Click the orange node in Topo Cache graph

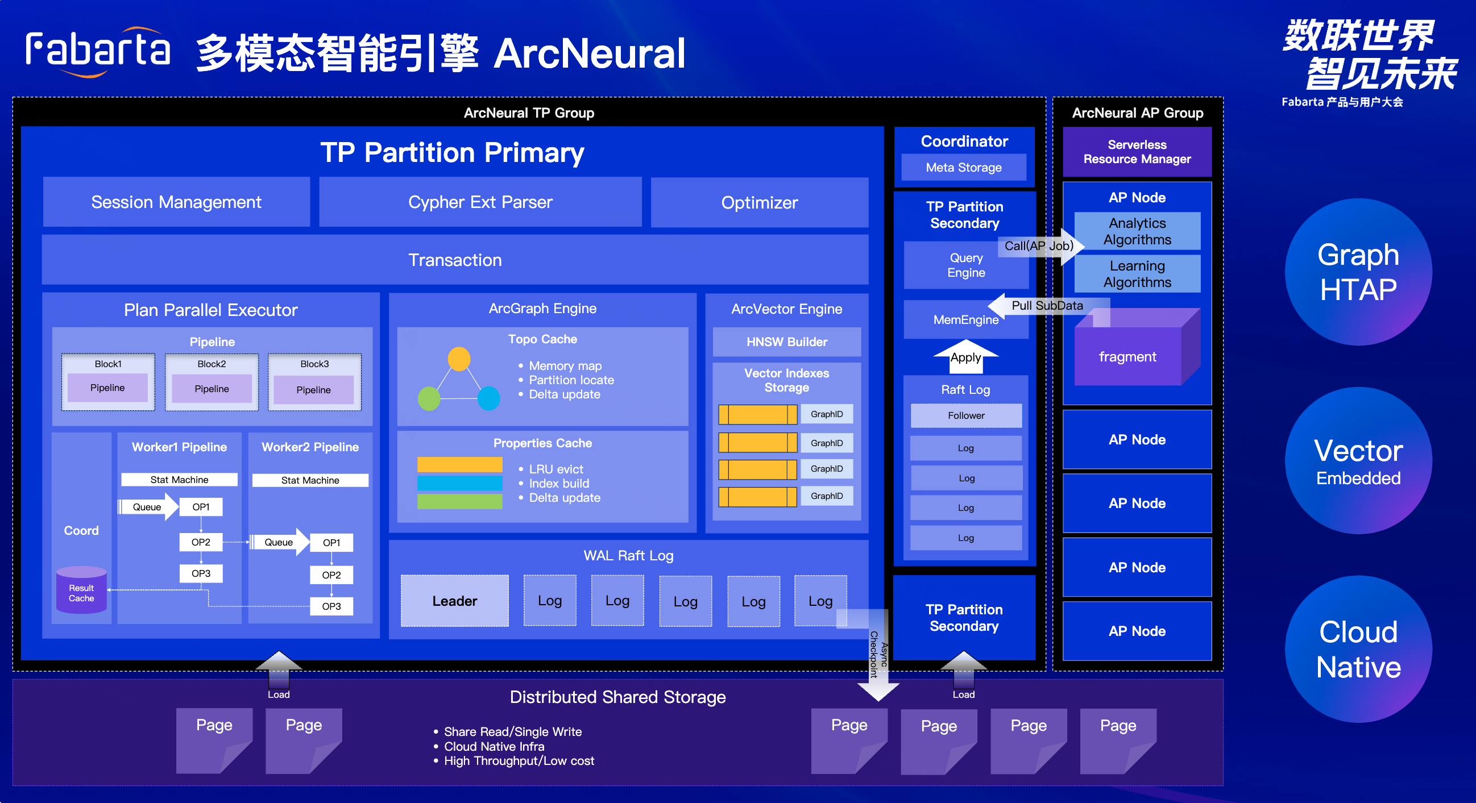(x=459, y=359)
